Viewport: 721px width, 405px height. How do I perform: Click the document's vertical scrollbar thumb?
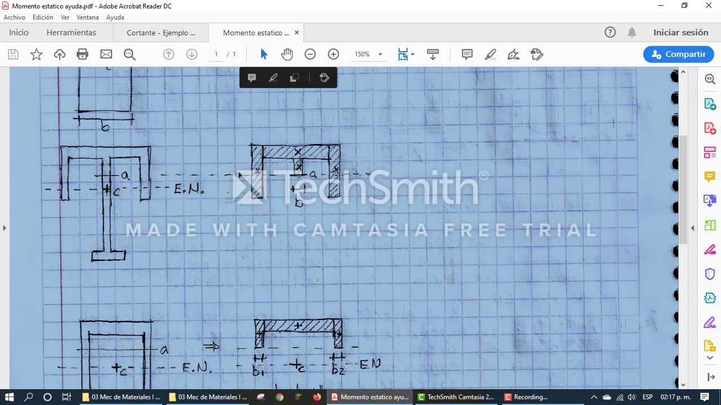click(x=683, y=190)
